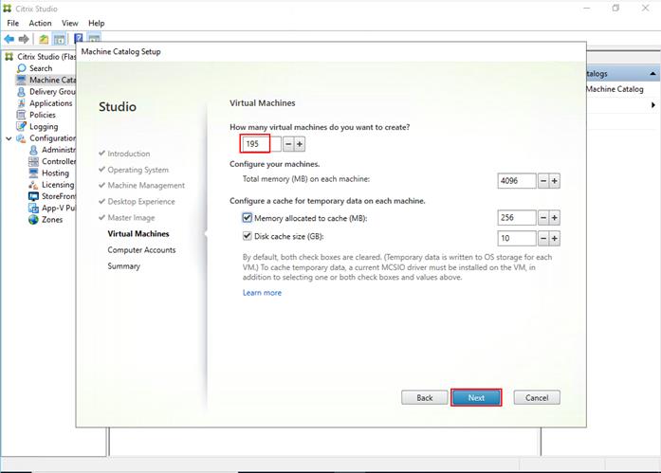Select the Logging node icon
Image resolution: width=661 pixels, height=473 pixels.
tap(21, 126)
